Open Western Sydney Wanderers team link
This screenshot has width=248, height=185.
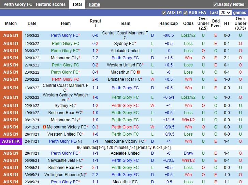[x=65, y=97]
